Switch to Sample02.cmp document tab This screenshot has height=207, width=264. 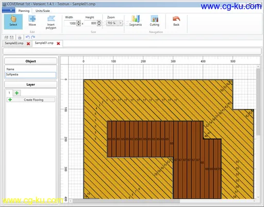14,43
